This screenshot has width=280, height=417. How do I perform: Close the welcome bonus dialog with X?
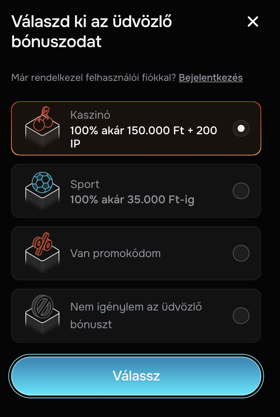pos(253,22)
